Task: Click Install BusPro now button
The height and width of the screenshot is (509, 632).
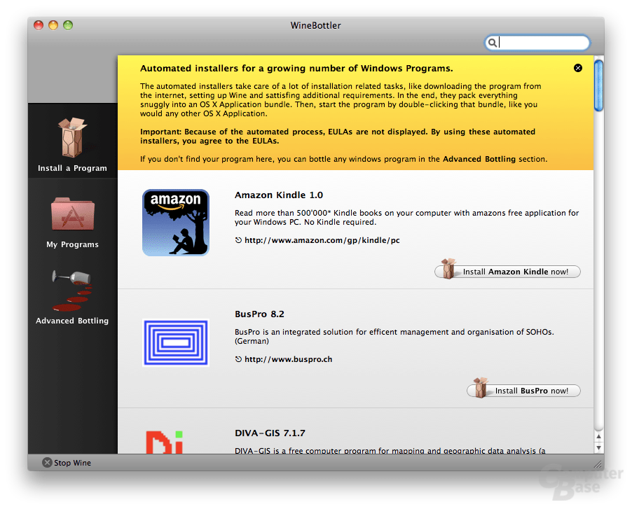Action: click(x=523, y=391)
